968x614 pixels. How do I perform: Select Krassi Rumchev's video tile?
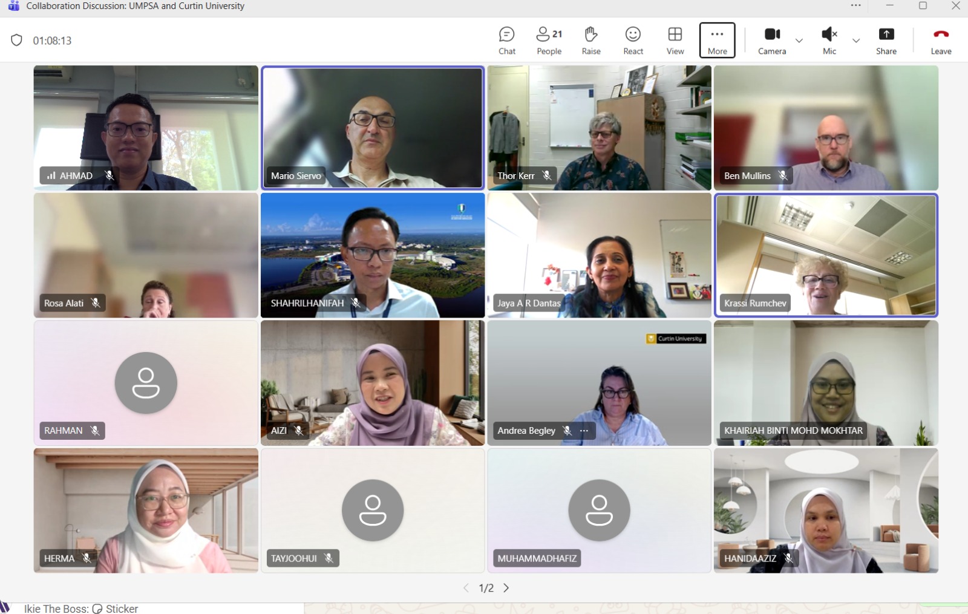(826, 255)
